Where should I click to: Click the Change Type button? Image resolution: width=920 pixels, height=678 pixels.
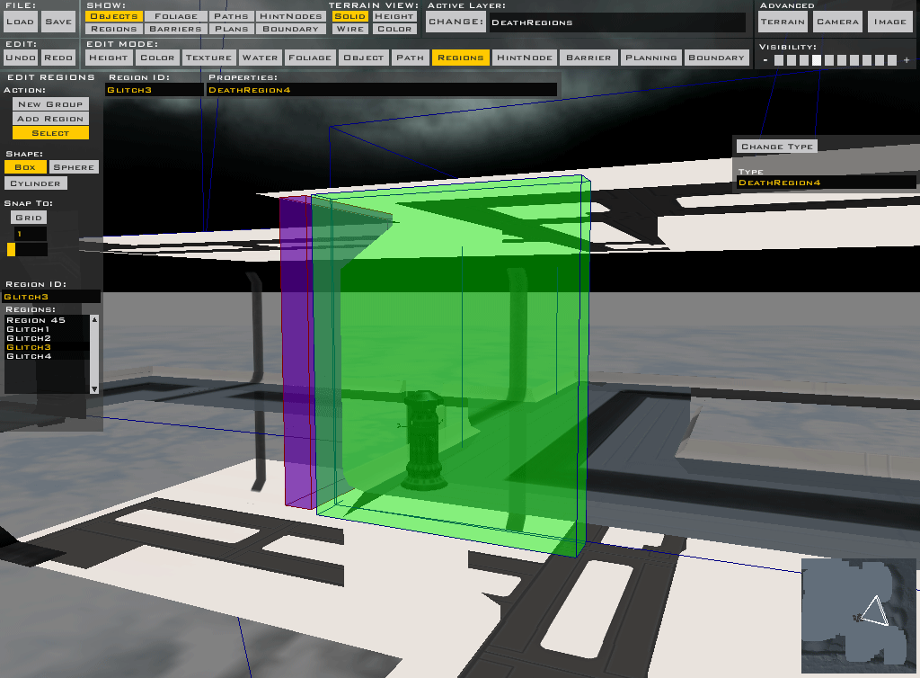777,147
